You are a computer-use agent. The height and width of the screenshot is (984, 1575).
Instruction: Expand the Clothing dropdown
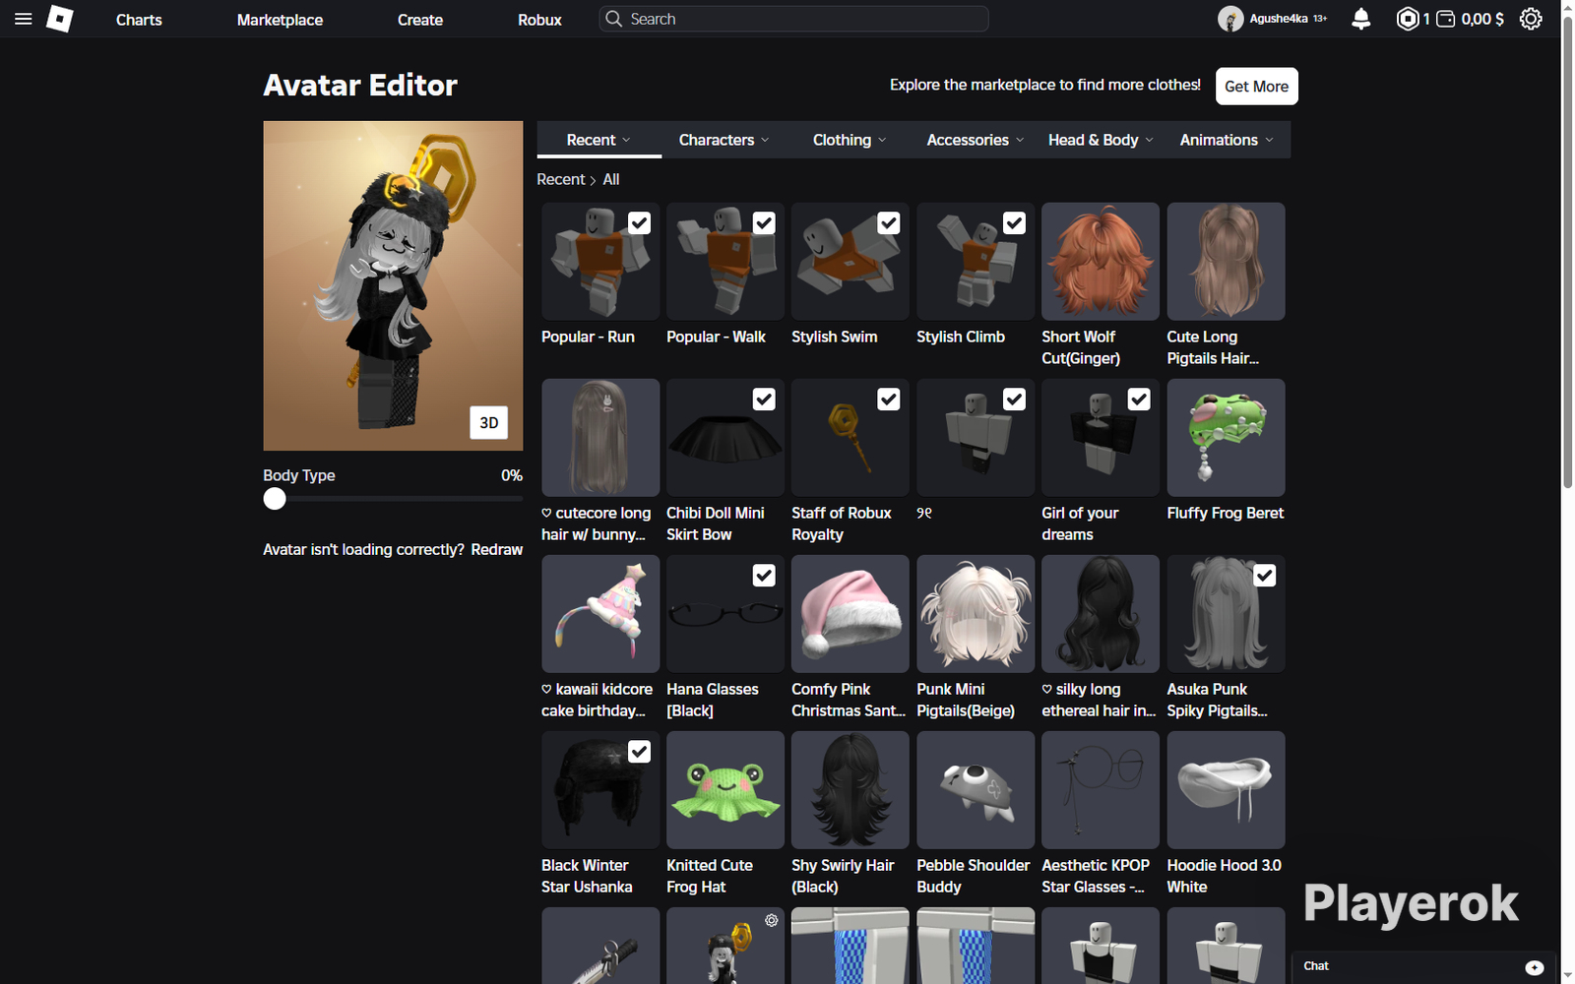coord(850,140)
